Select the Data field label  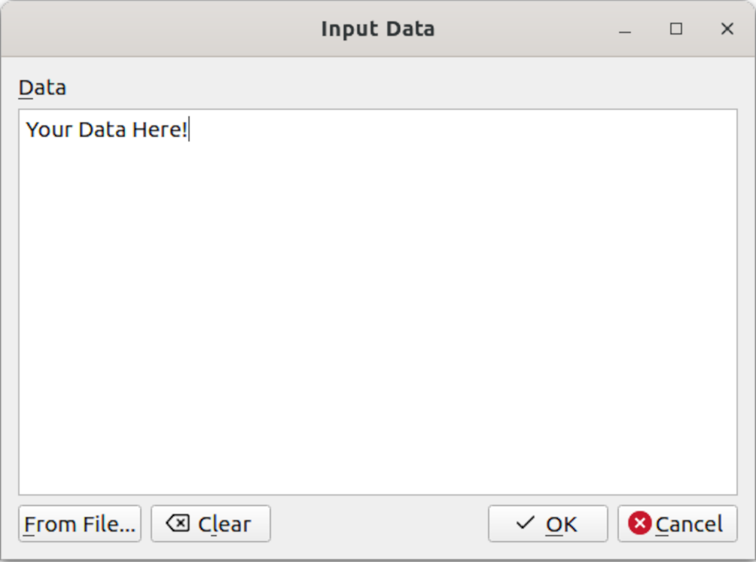coord(41,87)
